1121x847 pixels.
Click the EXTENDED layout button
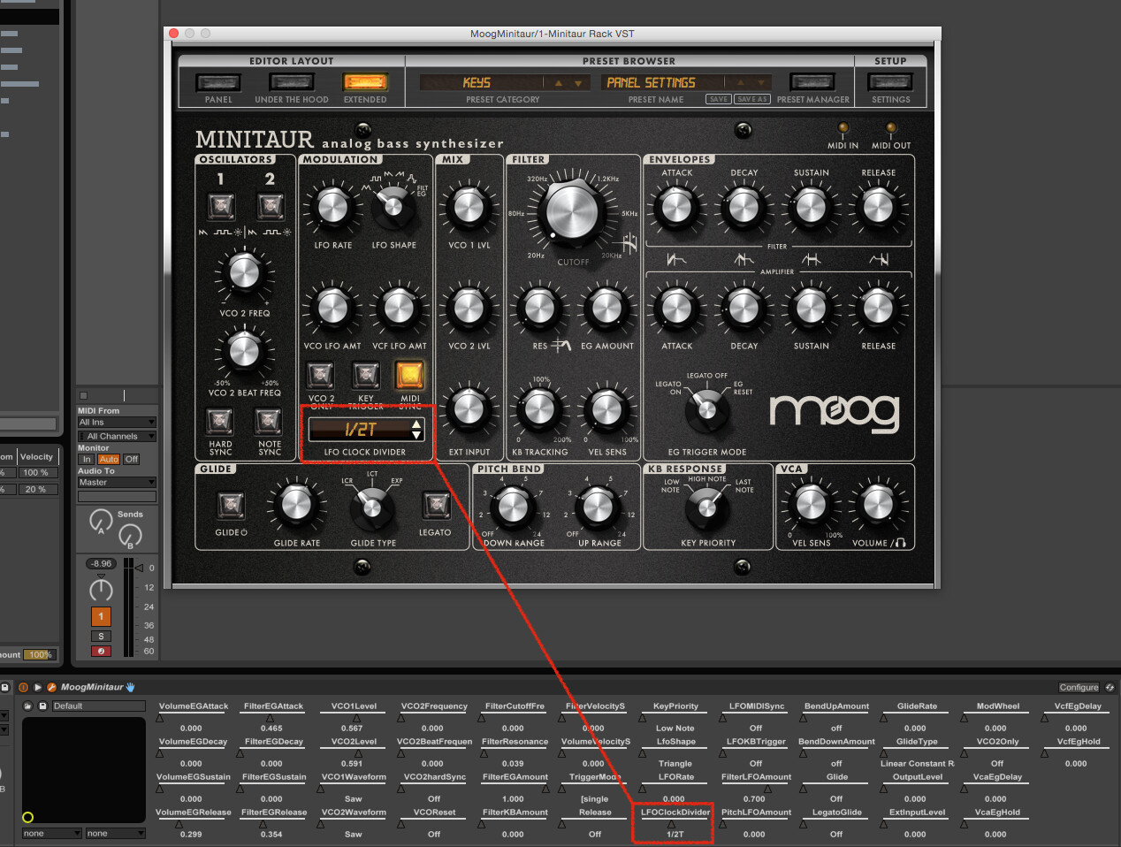click(365, 81)
